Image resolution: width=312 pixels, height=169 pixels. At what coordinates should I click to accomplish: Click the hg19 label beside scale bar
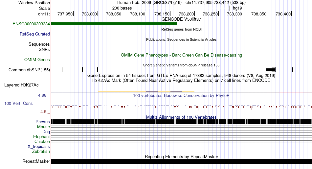237,8
